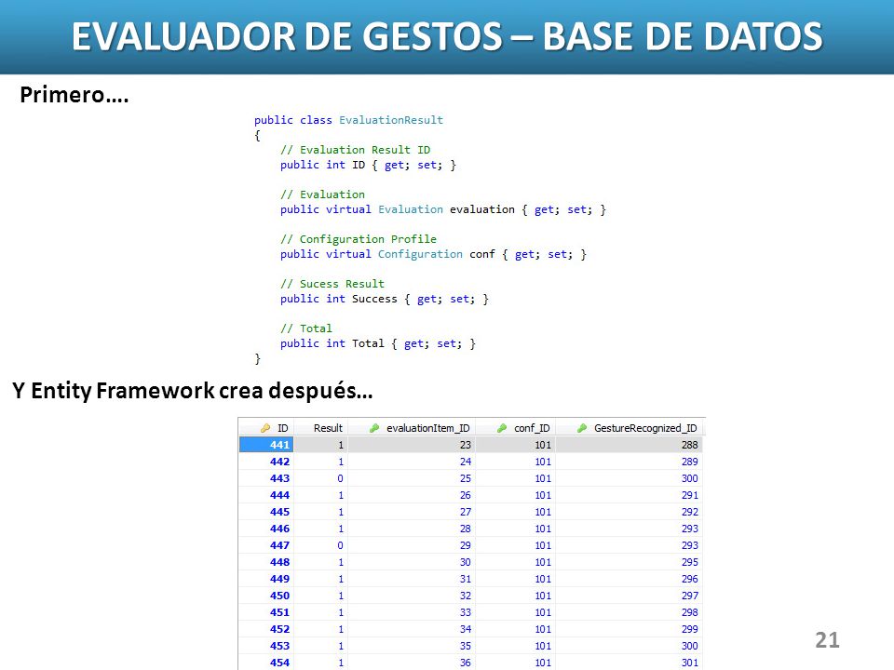Click the green key icon beside conf_ID
Image resolution: width=894 pixels, height=670 pixels.
(x=502, y=428)
